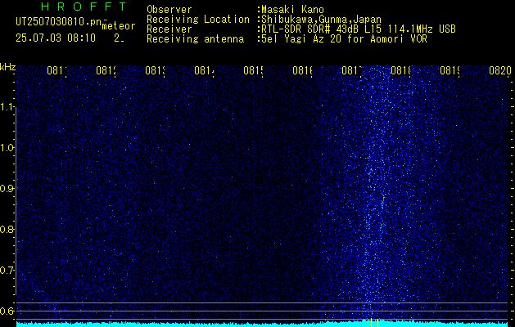Click the HROFFT title text
The width and height of the screenshot is (515, 327).
tap(84, 7)
